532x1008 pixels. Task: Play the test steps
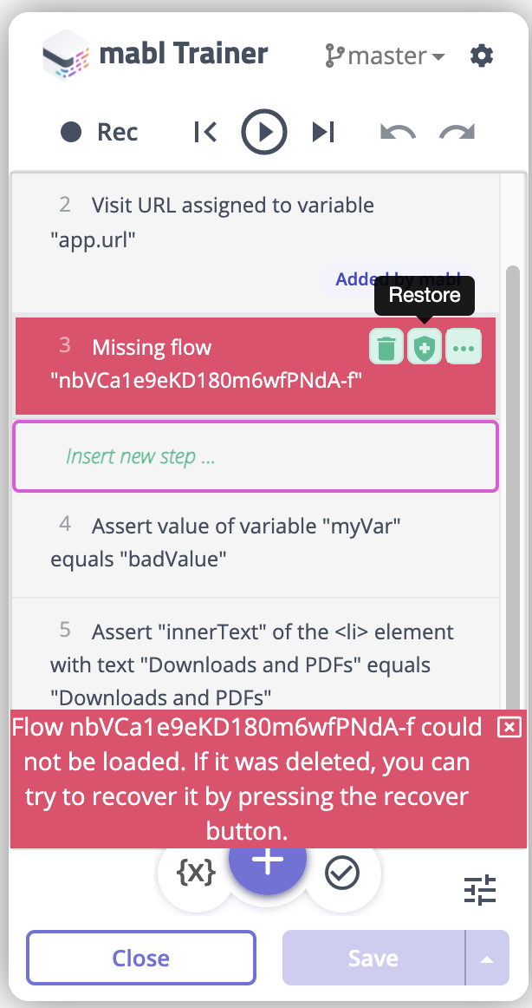pos(263,132)
